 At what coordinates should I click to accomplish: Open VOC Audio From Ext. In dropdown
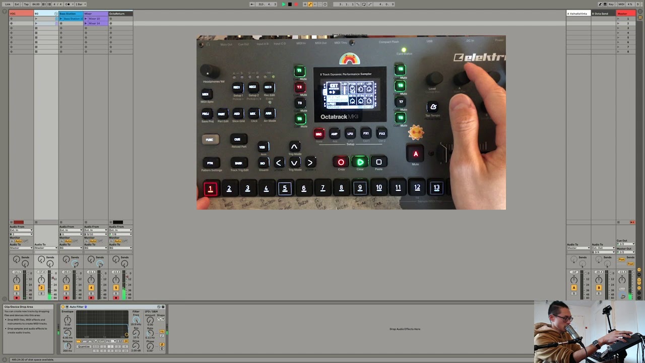(21, 230)
